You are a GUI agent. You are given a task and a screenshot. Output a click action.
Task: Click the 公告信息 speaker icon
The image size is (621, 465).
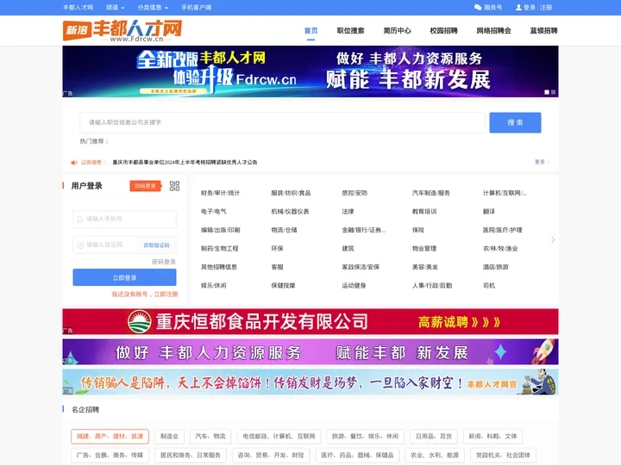74,163
